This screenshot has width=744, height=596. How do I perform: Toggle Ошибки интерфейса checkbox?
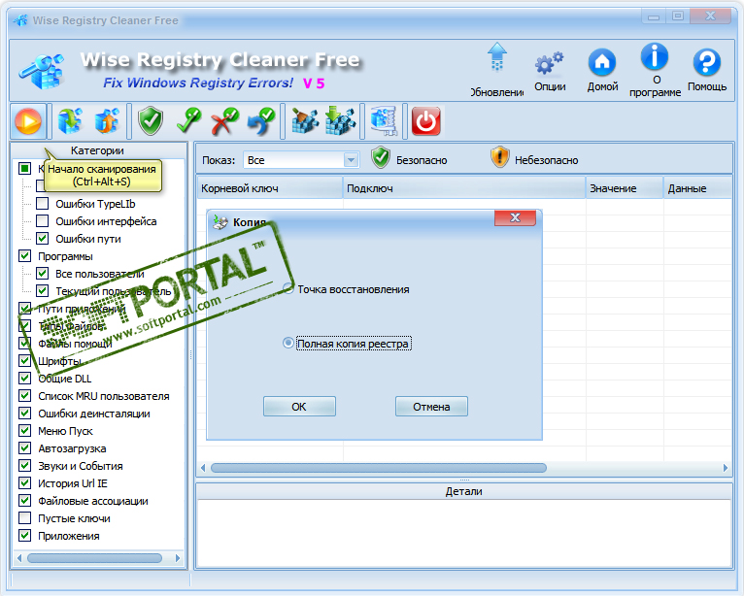(x=43, y=221)
